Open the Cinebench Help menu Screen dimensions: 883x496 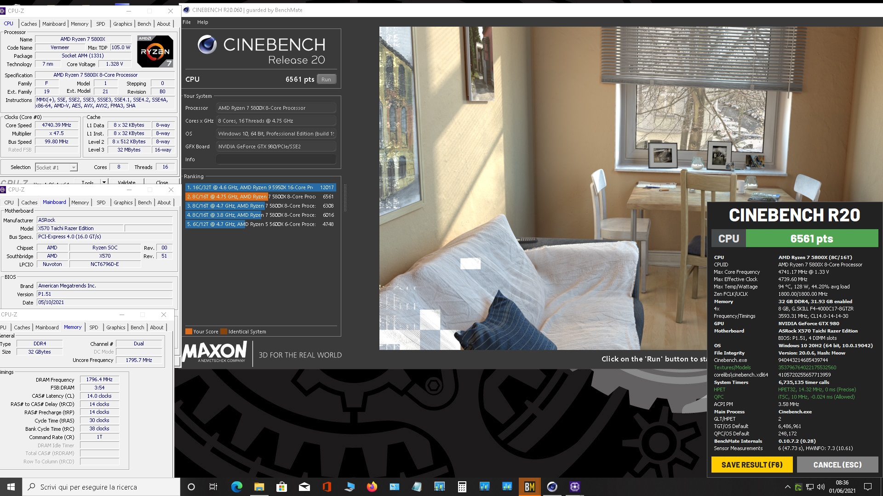(202, 22)
